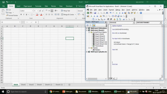The height and width of the screenshot is (94, 167).
Task: Click the Break pause icon in Standard toolbar
Action: tap(120, 13)
